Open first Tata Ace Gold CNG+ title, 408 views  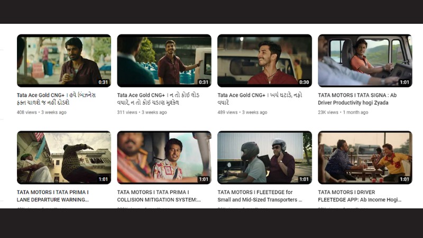(56, 99)
